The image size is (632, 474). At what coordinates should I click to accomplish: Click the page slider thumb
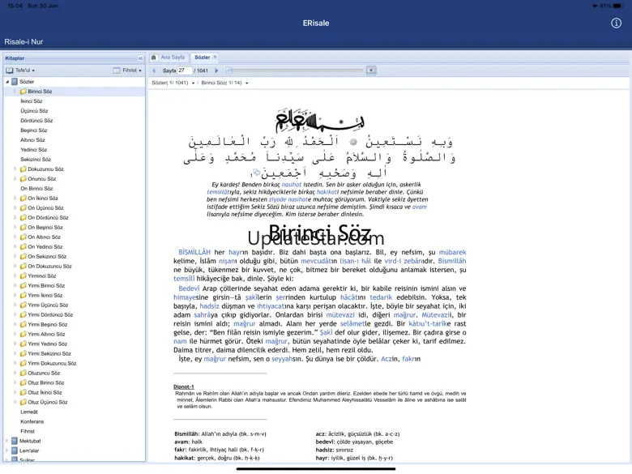pyautogui.click(x=229, y=70)
